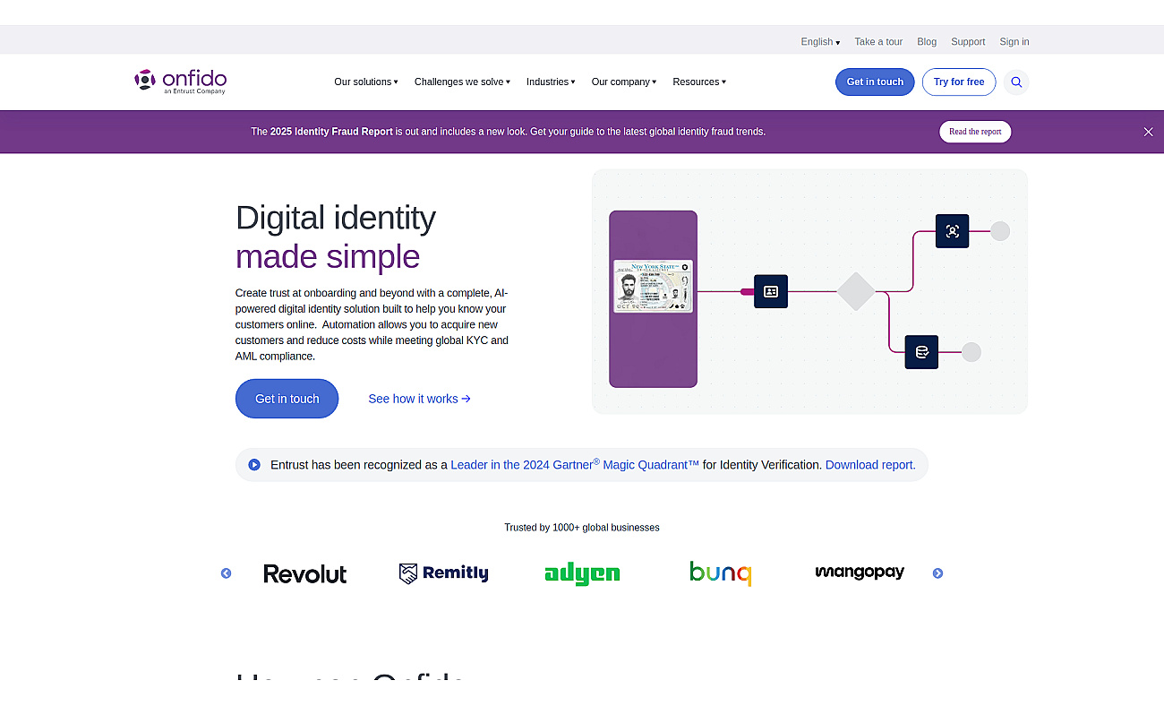Click the diamond decision node in diagram
The height and width of the screenshot is (706, 1164).
point(856,291)
